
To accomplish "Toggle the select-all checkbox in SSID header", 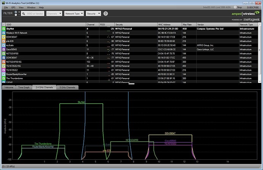I will coord(4,25).
